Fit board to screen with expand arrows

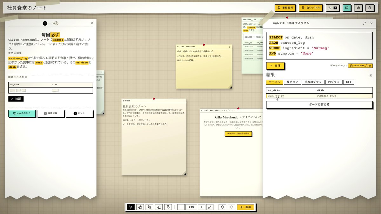(x=210, y=207)
